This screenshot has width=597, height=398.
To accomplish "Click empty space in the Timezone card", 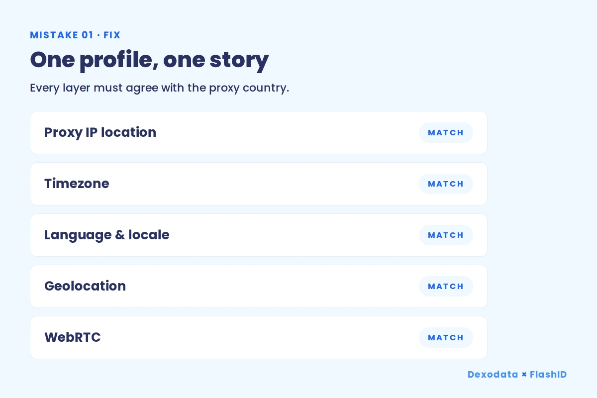I will [x=264, y=184].
